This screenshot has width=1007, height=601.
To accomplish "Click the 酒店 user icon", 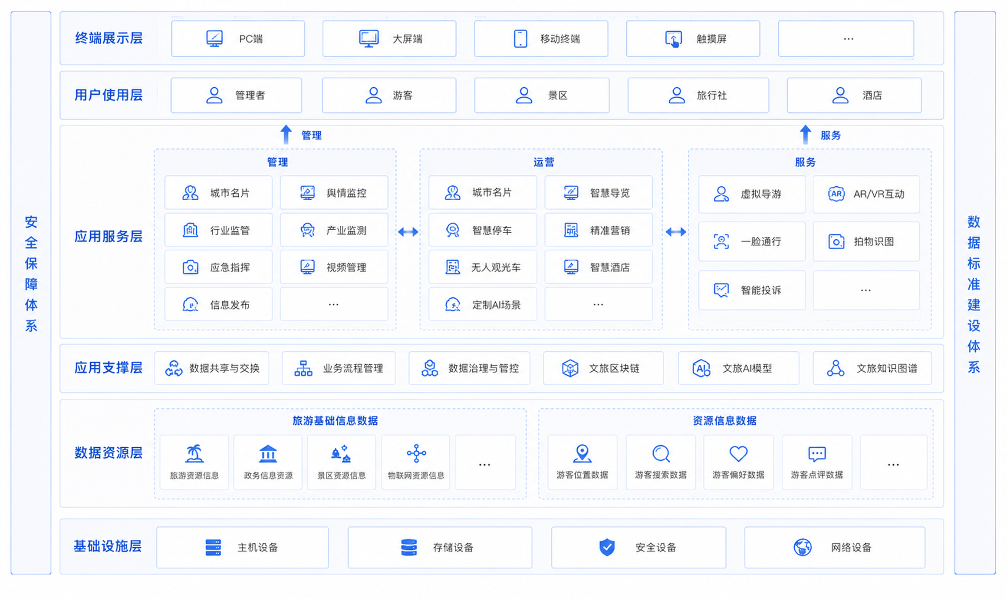I will (x=840, y=95).
